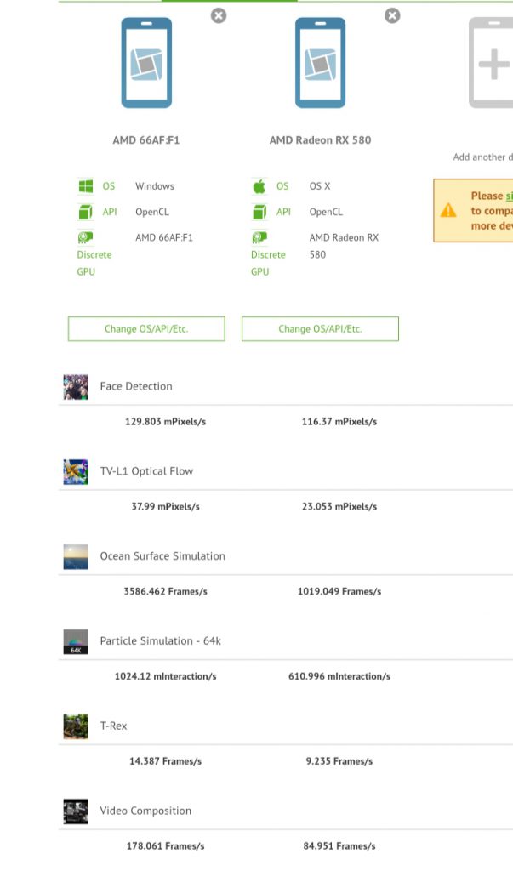Open the Video Composition thumbnail
This screenshot has height=871, width=513.
pos(76,811)
